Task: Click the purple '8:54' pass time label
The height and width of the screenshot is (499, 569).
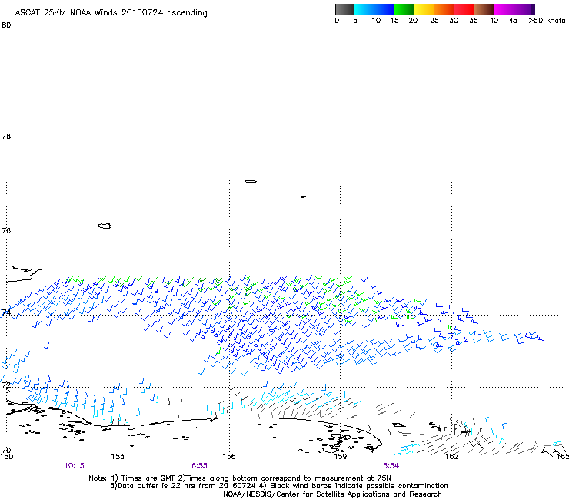Action: point(391,466)
